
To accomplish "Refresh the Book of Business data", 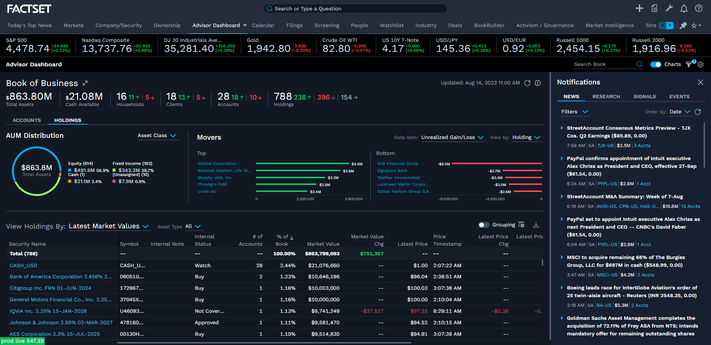I will [x=527, y=83].
